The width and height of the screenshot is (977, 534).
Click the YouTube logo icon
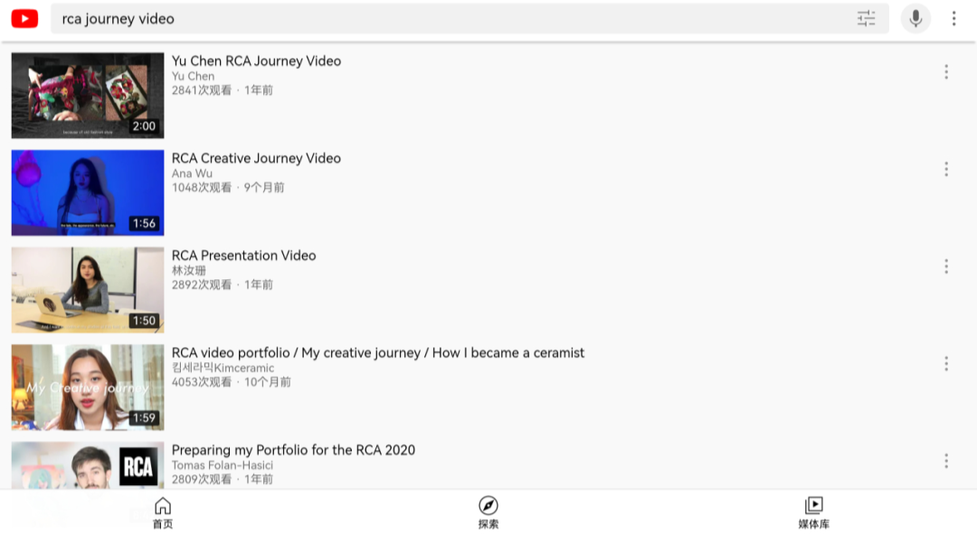point(24,19)
